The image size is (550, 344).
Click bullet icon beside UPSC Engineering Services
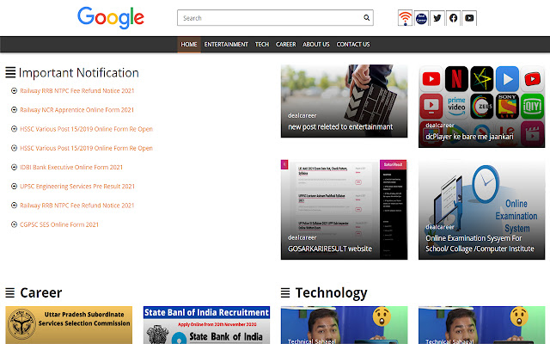pyautogui.click(x=14, y=186)
